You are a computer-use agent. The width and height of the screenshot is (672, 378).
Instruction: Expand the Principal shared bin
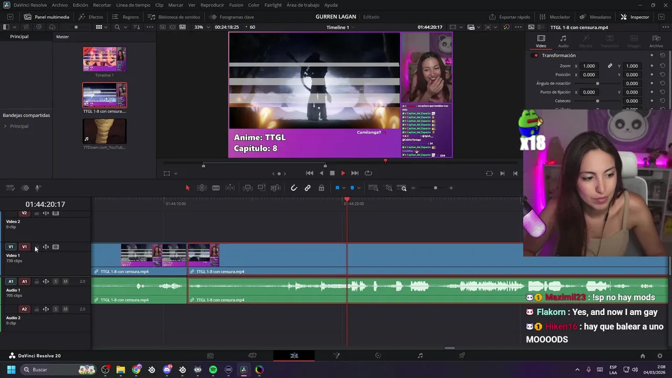5,126
